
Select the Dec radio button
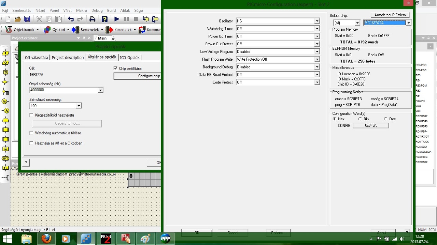(385, 119)
